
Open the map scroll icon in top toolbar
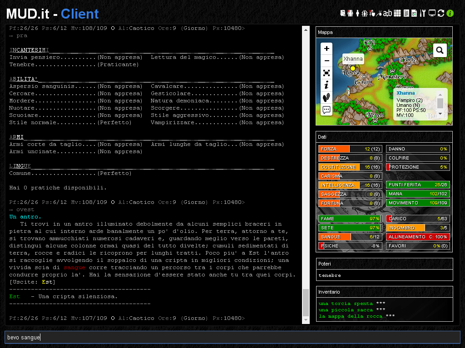click(343, 13)
